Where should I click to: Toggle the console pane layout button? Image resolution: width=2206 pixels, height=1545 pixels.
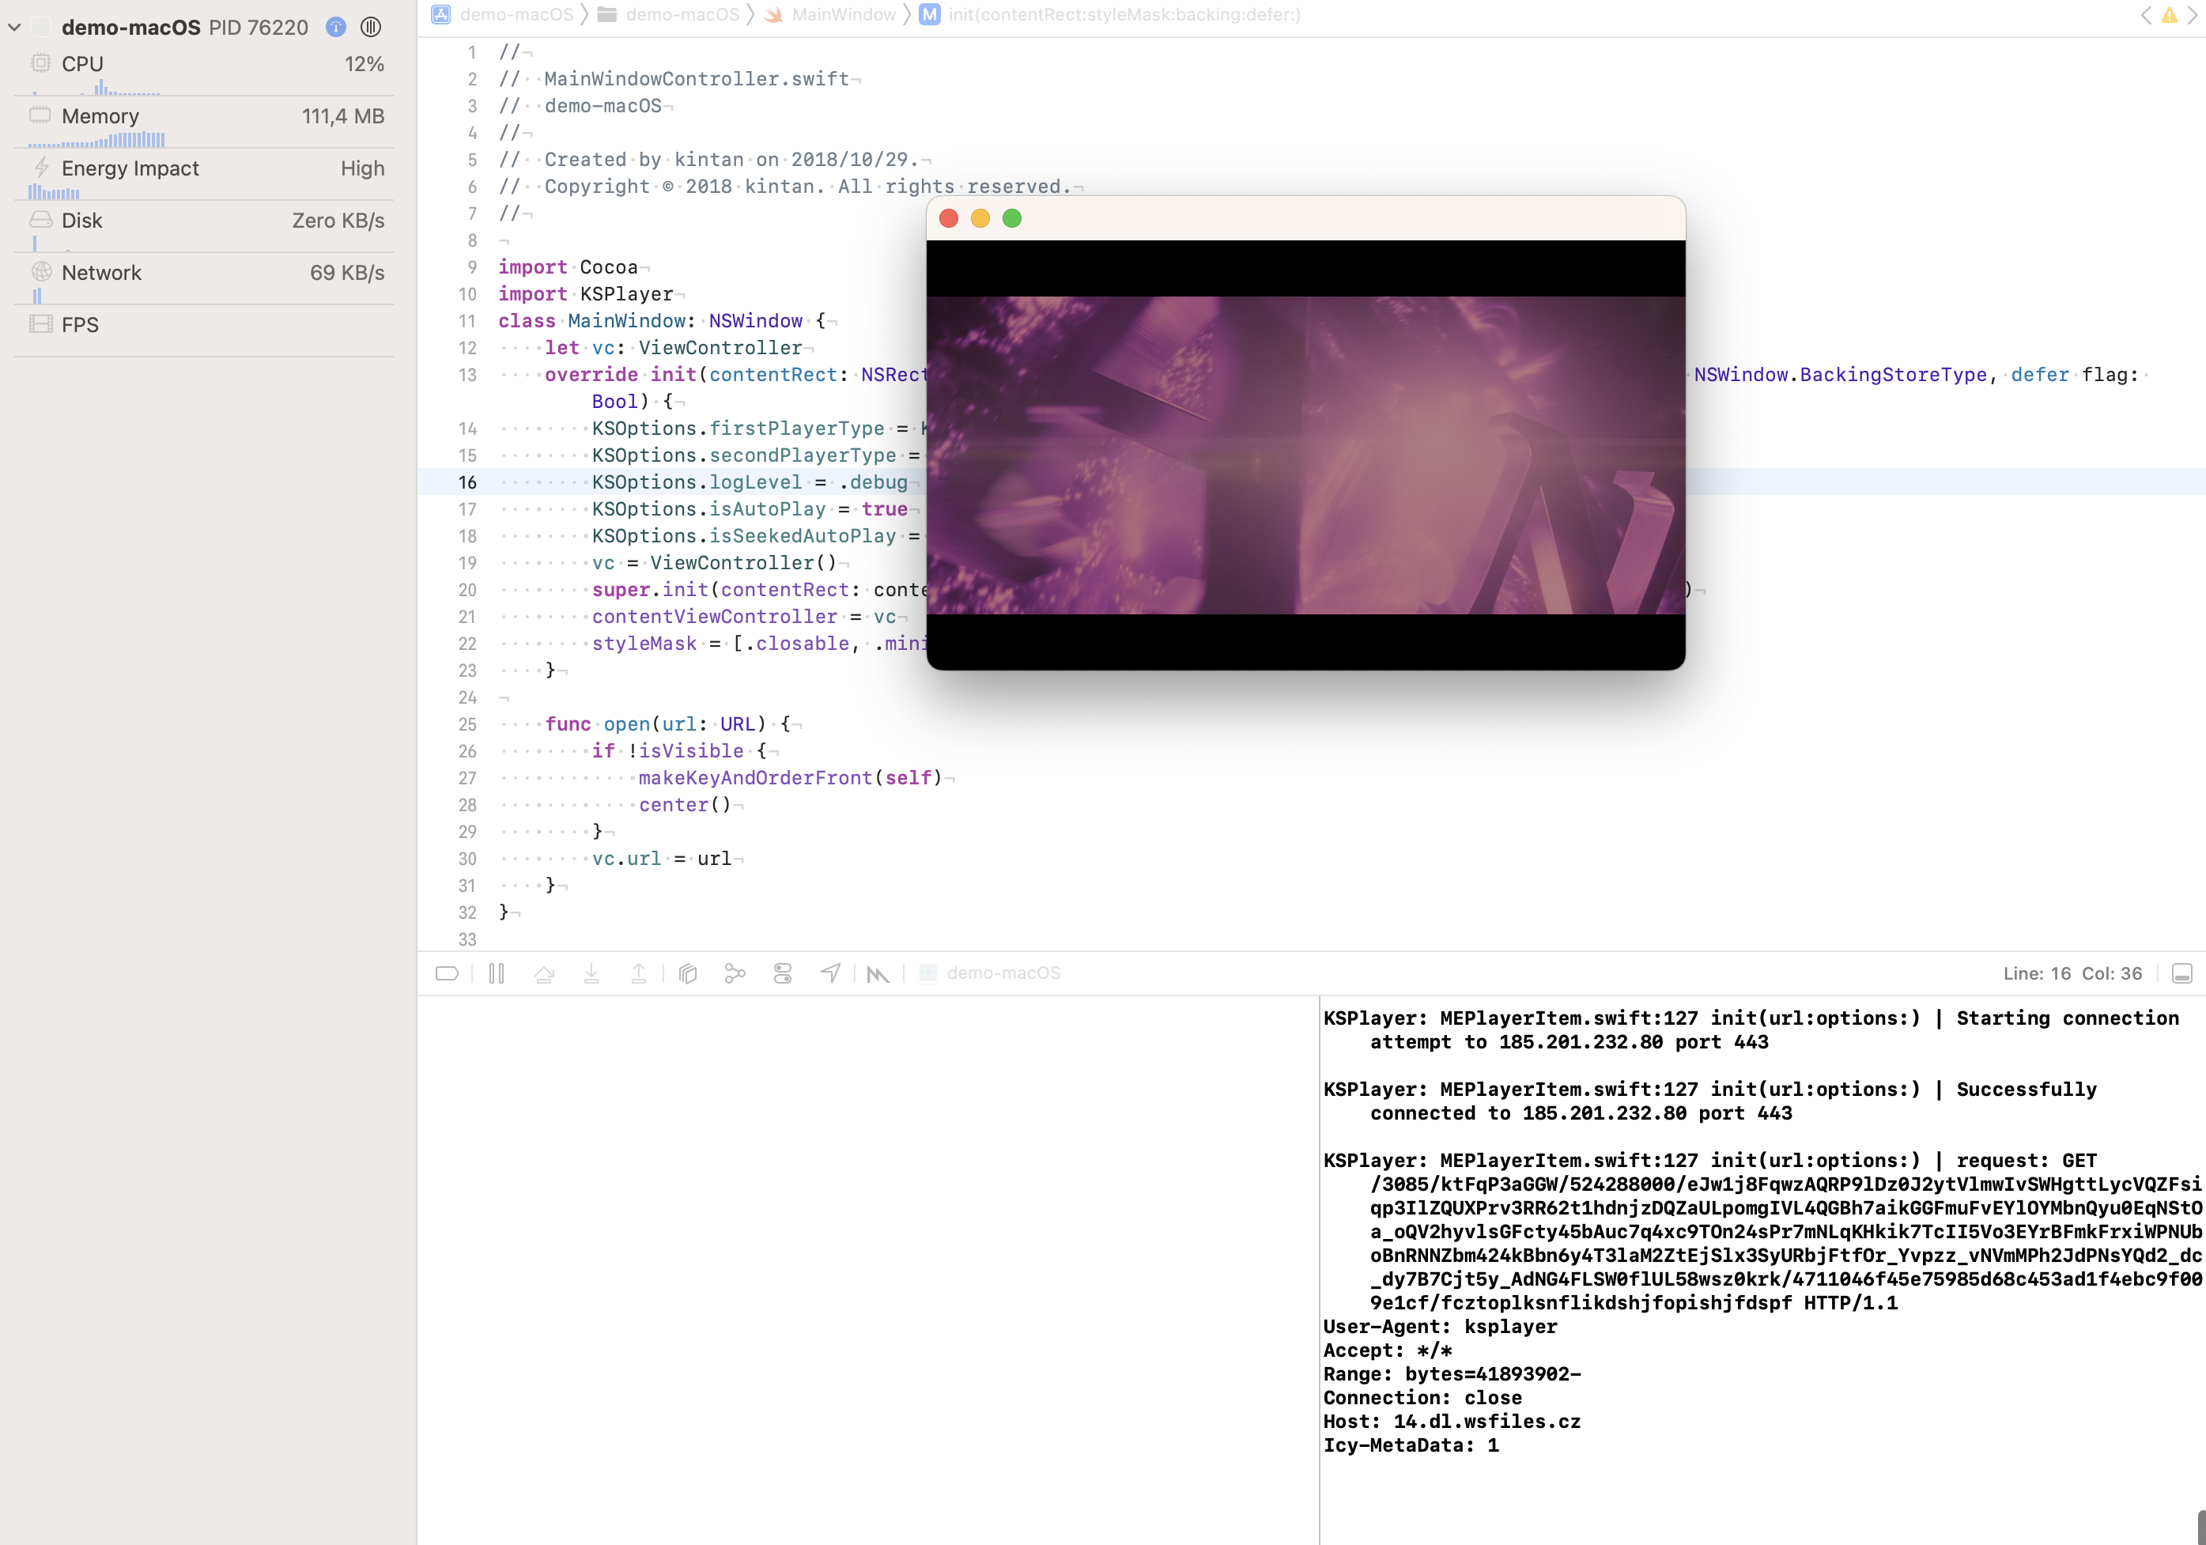pyautogui.click(x=2181, y=973)
